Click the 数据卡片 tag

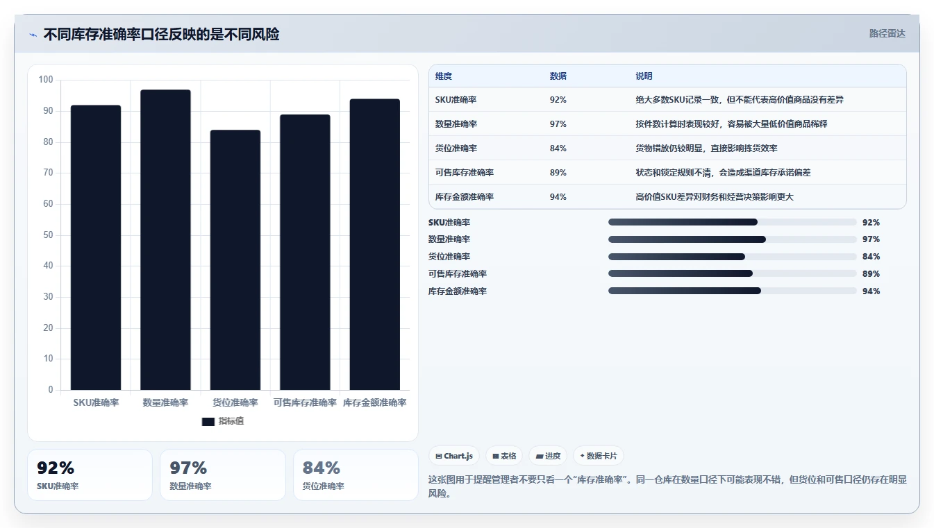(x=598, y=456)
